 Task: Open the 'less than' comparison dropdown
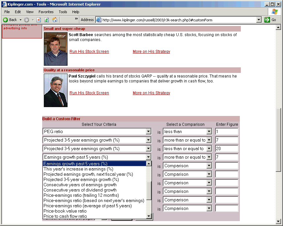tap(209, 132)
